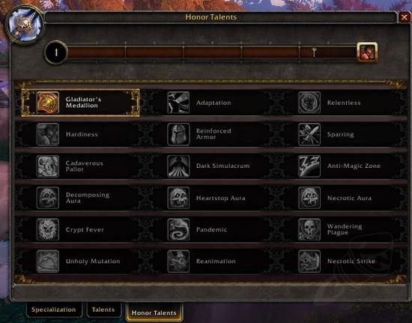Select the Gladiator's Medallion talent icon
The height and width of the screenshot is (323, 412).
(x=47, y=103)
